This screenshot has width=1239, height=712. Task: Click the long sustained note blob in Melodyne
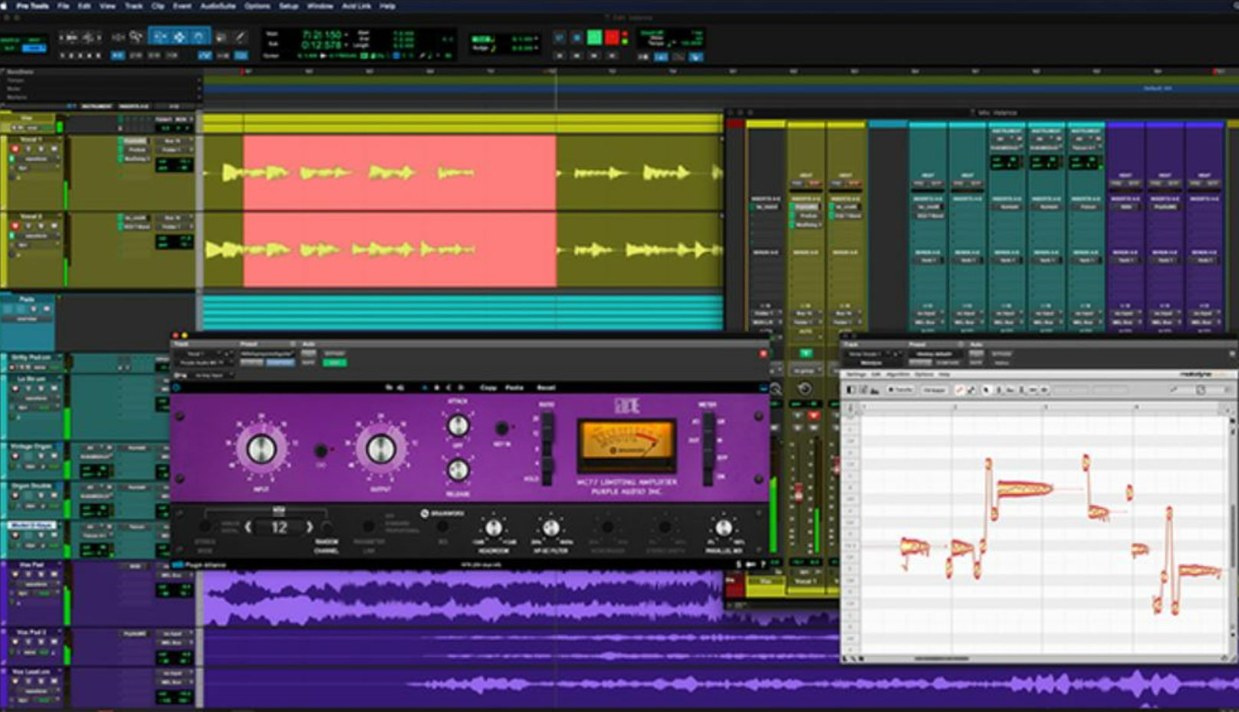coord(1024,487)
